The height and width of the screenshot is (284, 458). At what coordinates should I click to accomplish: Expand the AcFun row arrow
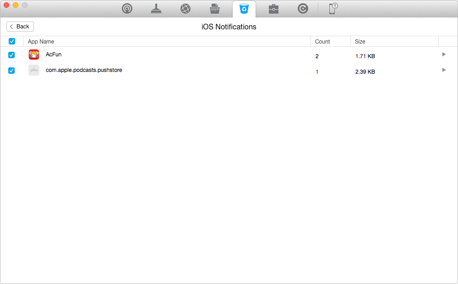point(444,55)
